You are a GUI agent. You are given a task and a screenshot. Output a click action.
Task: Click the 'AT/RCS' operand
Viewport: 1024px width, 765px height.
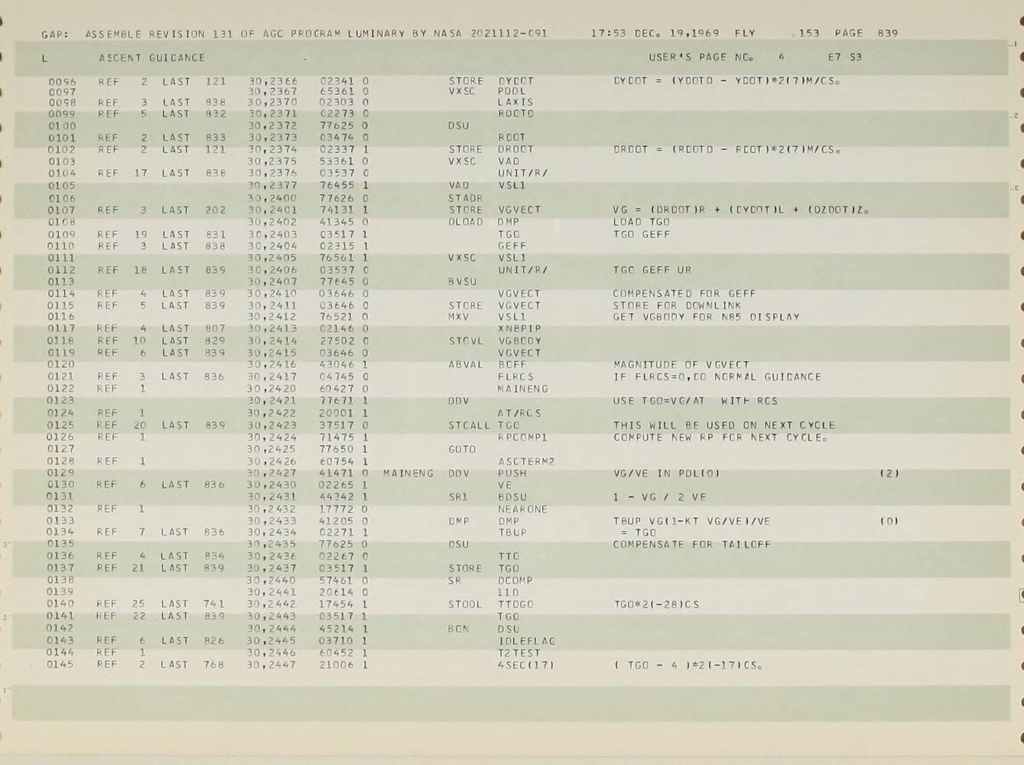click(519, 412)
